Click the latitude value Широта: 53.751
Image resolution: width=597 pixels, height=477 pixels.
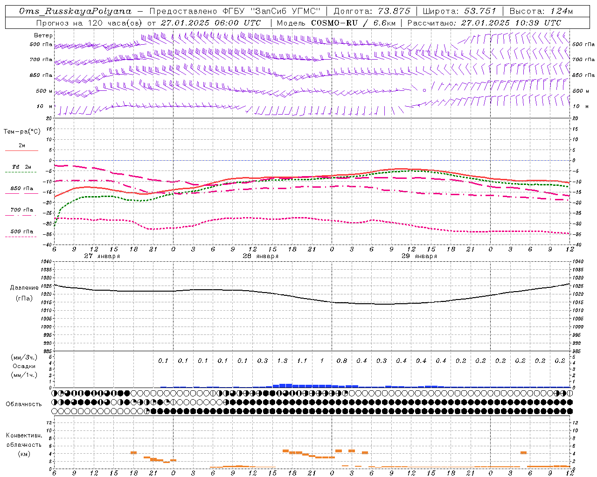pos(459,11)
